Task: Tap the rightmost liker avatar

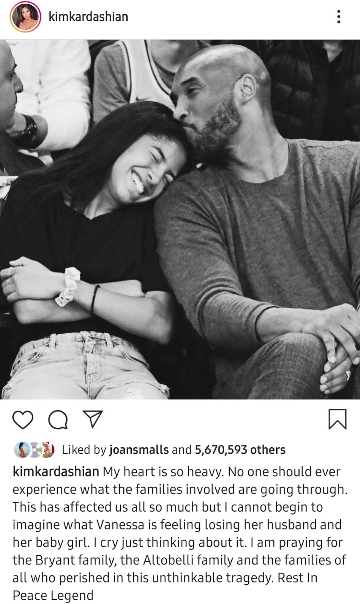Action: click(48, 450)
